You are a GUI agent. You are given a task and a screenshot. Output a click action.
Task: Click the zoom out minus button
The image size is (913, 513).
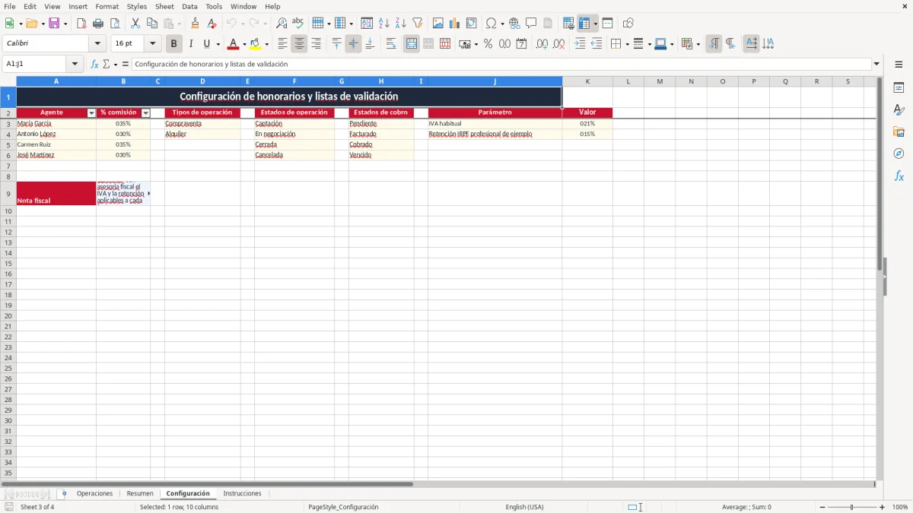[x=822, y=507]
